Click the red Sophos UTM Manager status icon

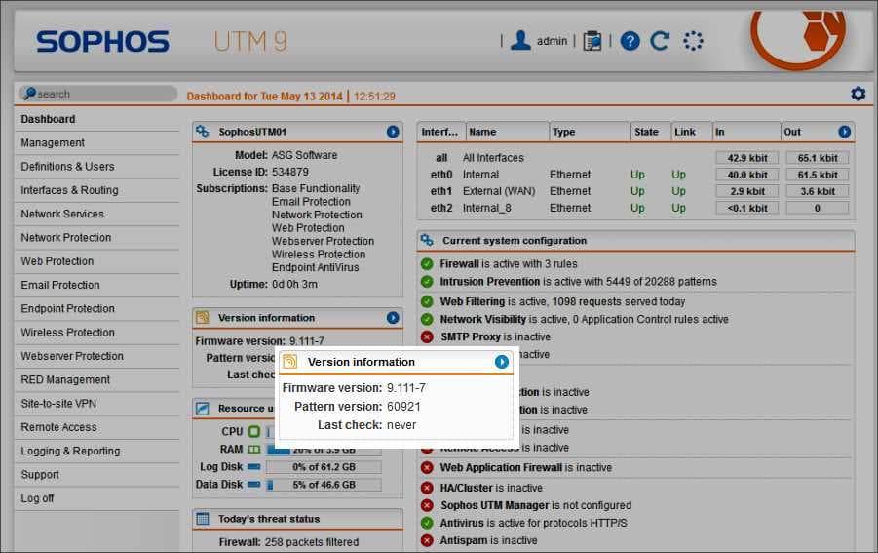[x=427, y=506]
